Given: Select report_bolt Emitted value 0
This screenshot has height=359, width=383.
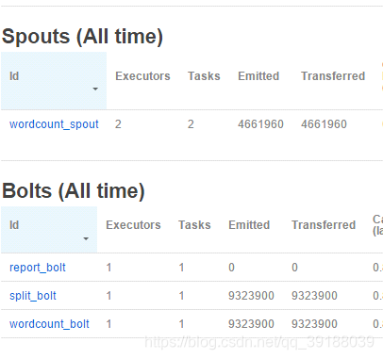Looking at the screenshot, I should (x=231, y=268).
